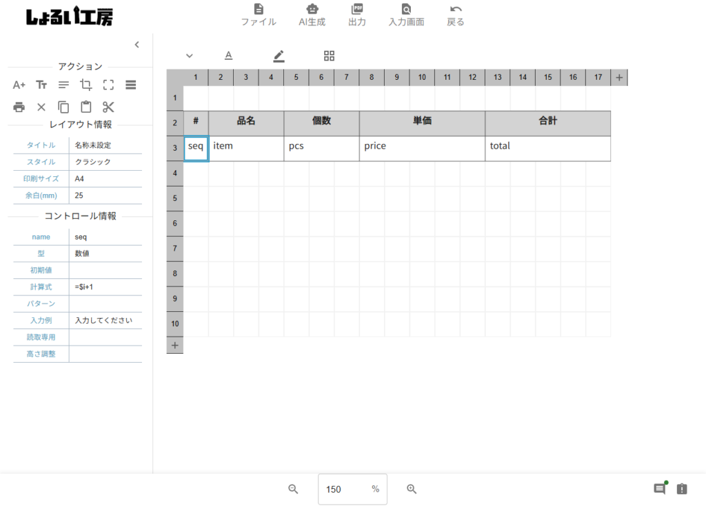Click the 戻る undo button
The width and height of the screenshot is (706, 506).
[x=456, y=15]
